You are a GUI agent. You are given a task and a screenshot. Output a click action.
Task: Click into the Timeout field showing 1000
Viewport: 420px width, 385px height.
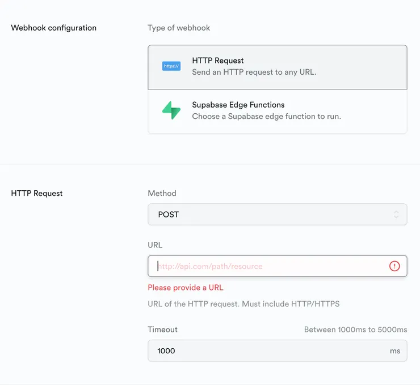(x=267, y=351)
